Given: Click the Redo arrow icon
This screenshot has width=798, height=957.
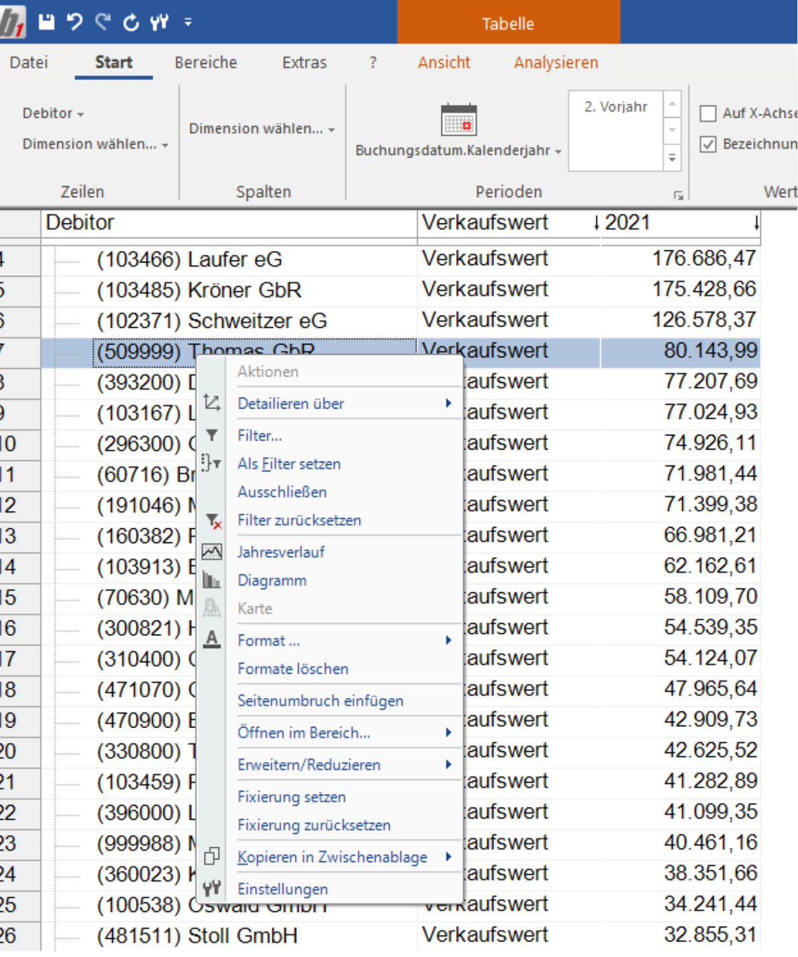Looking at the screenshot, I should tap(103, 22).
